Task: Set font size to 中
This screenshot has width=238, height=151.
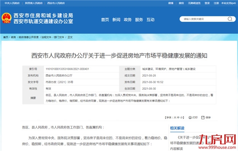Action: [178, 118]
